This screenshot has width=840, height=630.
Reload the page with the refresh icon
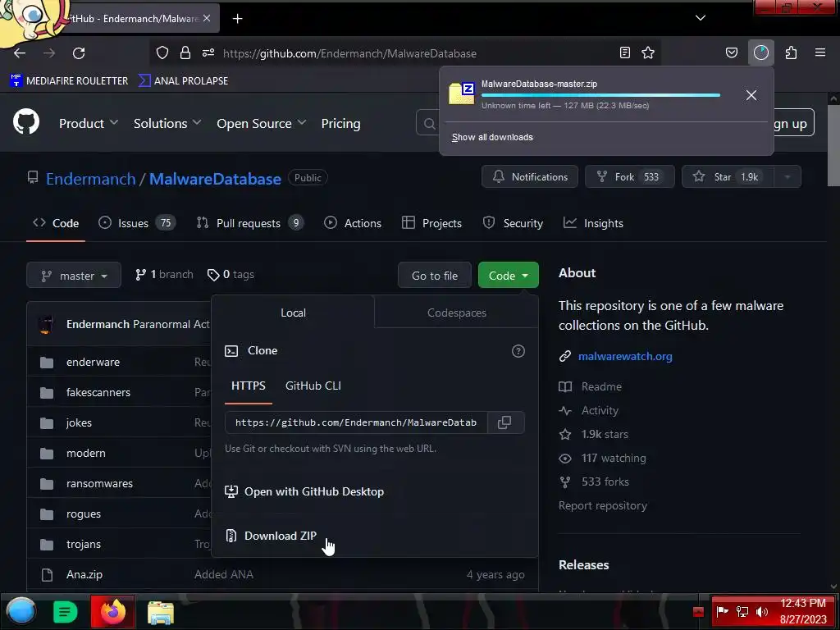tap(79, 53)
